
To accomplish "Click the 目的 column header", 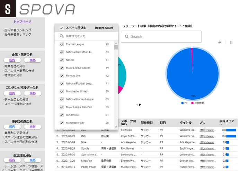I will (163, 123).
